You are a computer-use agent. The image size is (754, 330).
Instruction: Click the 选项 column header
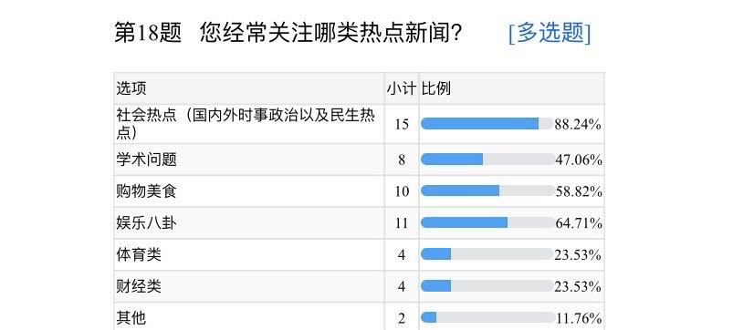[131, 88]
